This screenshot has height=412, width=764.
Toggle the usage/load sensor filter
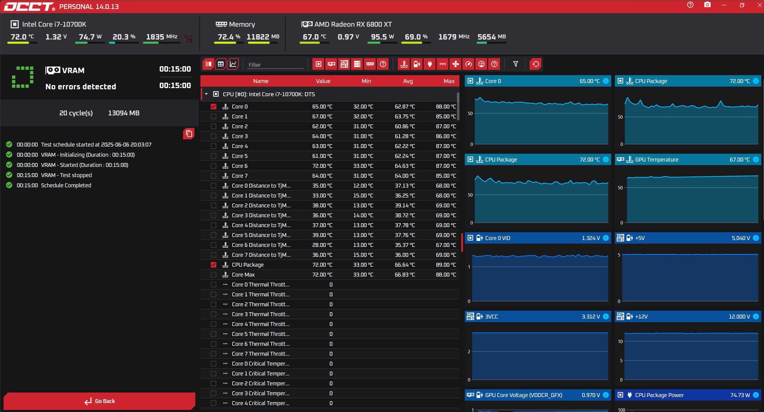(x=481, y=64)
